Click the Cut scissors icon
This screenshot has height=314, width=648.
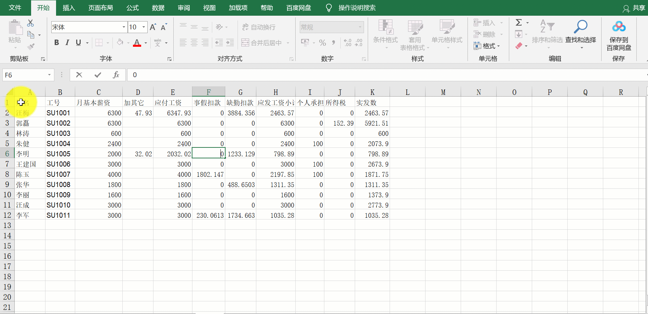30,23
